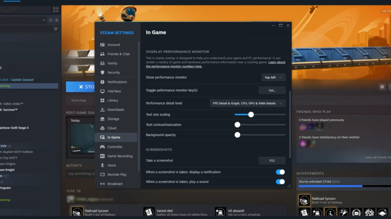This screenshot has height=219, width=391.
Task: Open the Broadcast icon in settings
Action: (102, 184)
